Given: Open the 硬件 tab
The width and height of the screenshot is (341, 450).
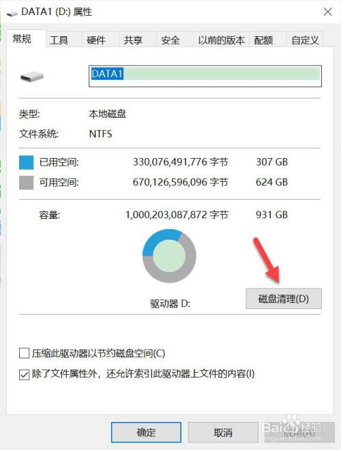Looking at the screenshot, I should (96, 40).
